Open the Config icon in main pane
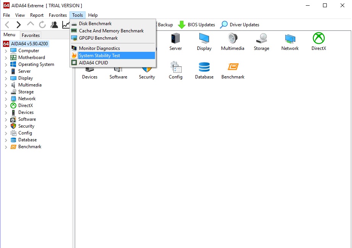352x248 pixels. click(x=176, y=70)
